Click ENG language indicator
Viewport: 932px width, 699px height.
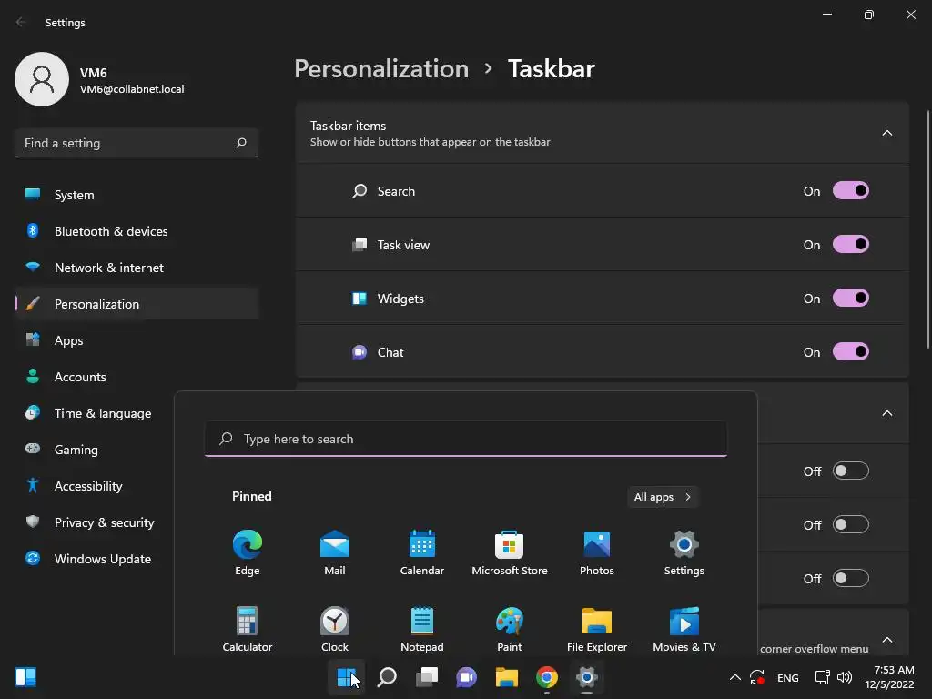787,677
